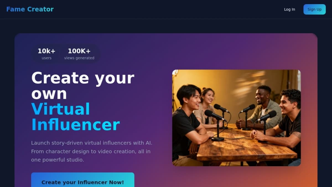332x187 pixels.
Task: Click the word "Influencer" in blue heading
Action: (75, 125)
